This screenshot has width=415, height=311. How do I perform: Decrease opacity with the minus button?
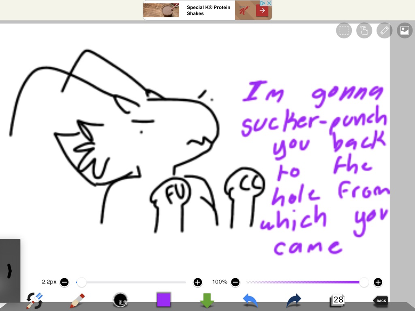click(235, 282)
